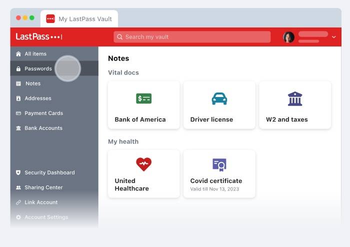Click the LastPass logo in header
This screenshot has height=247, width=350.
coord(39,36)
